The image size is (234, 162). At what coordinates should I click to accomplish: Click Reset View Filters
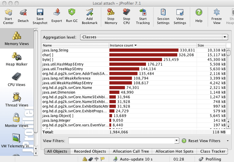coord(201,140)
